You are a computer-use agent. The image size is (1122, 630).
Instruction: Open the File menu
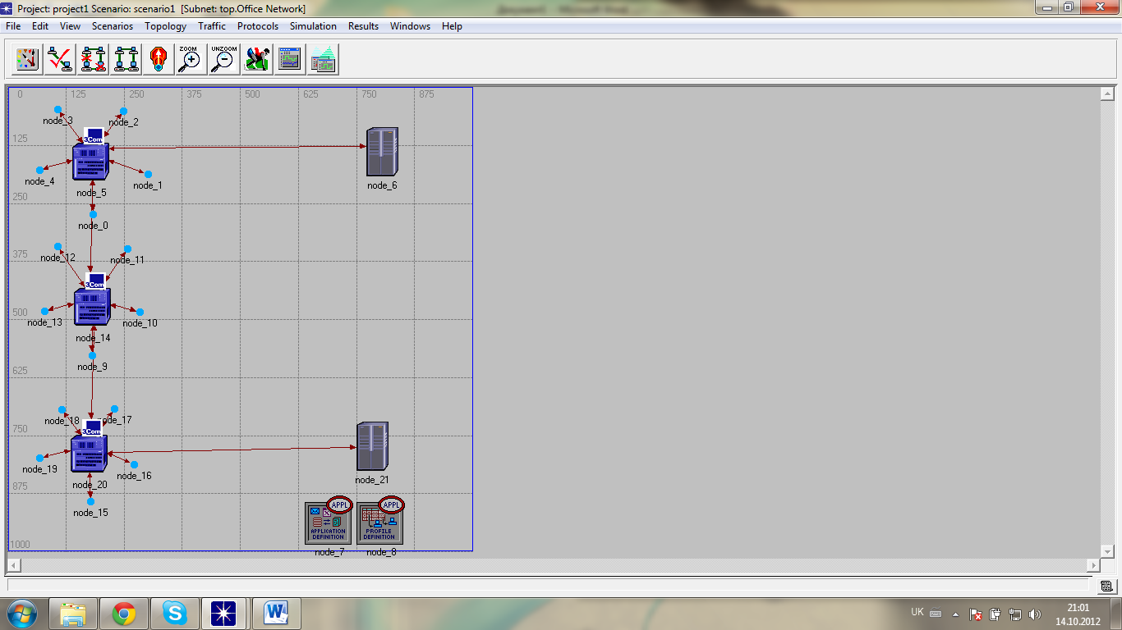(13, 26)
